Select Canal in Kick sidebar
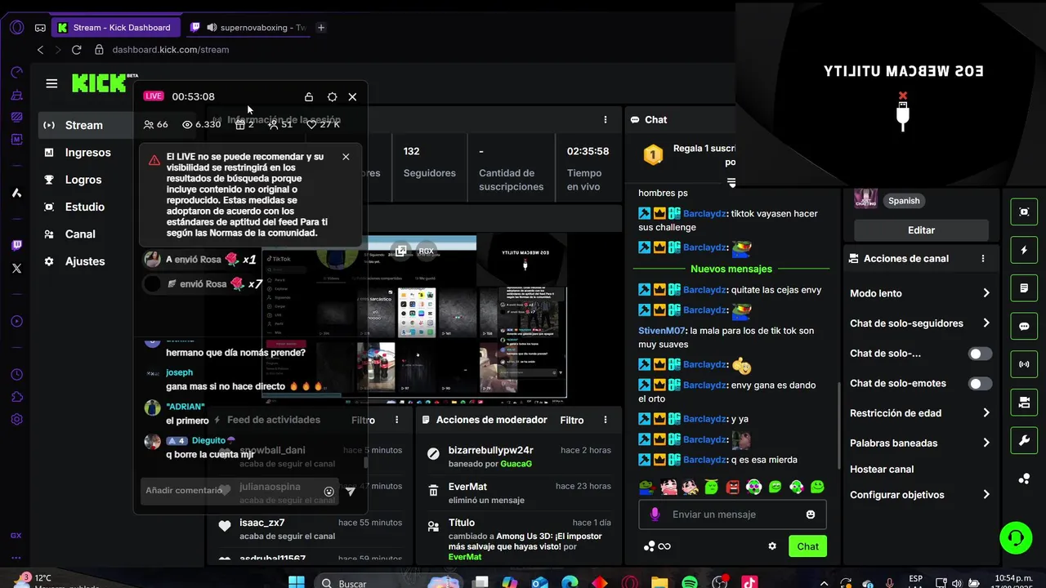Viewport: 1046px width, 588px height. coord(81,234)
